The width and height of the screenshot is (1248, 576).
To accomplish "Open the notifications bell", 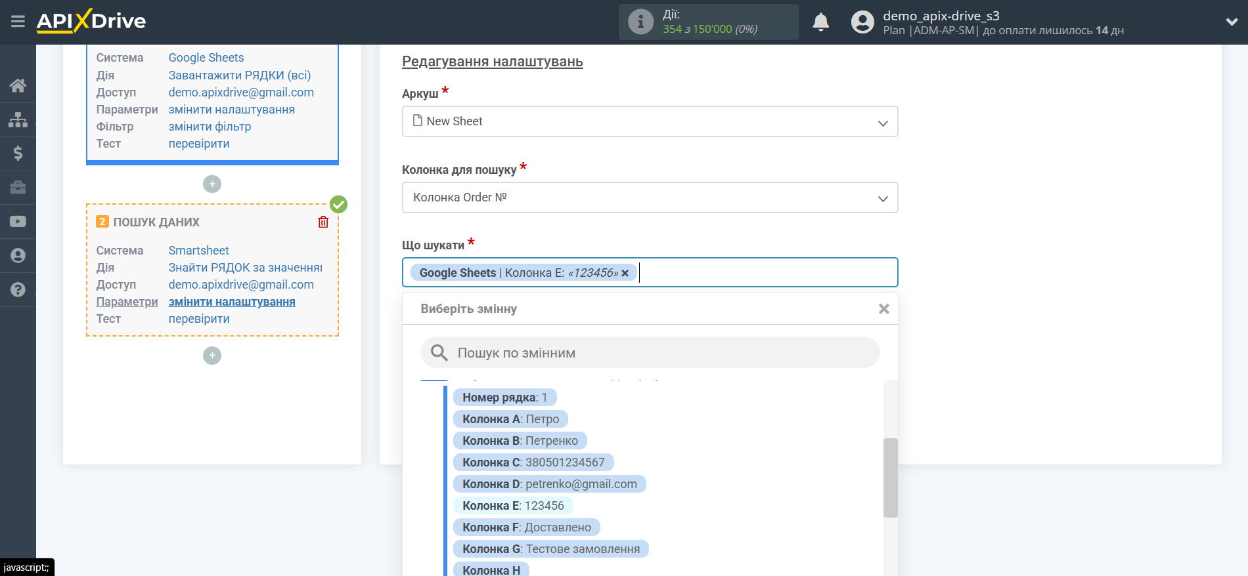I will tap(820, 22).
